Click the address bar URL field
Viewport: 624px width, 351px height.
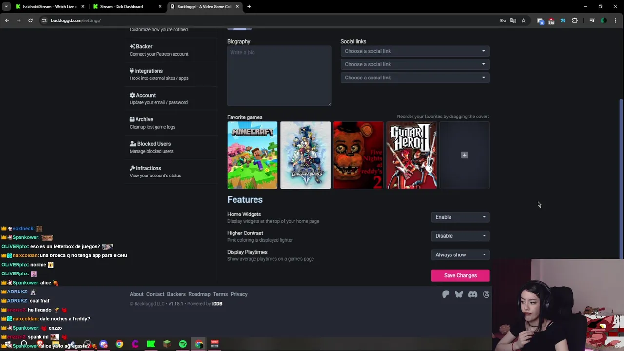tap(268, 20)
